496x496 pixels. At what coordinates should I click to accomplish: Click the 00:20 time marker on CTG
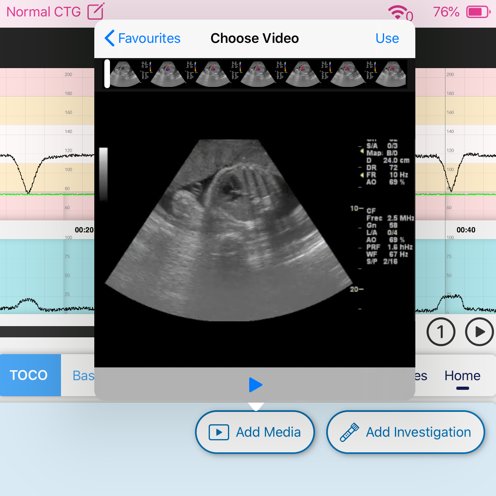pyautogui.click(x=84, y=230)
